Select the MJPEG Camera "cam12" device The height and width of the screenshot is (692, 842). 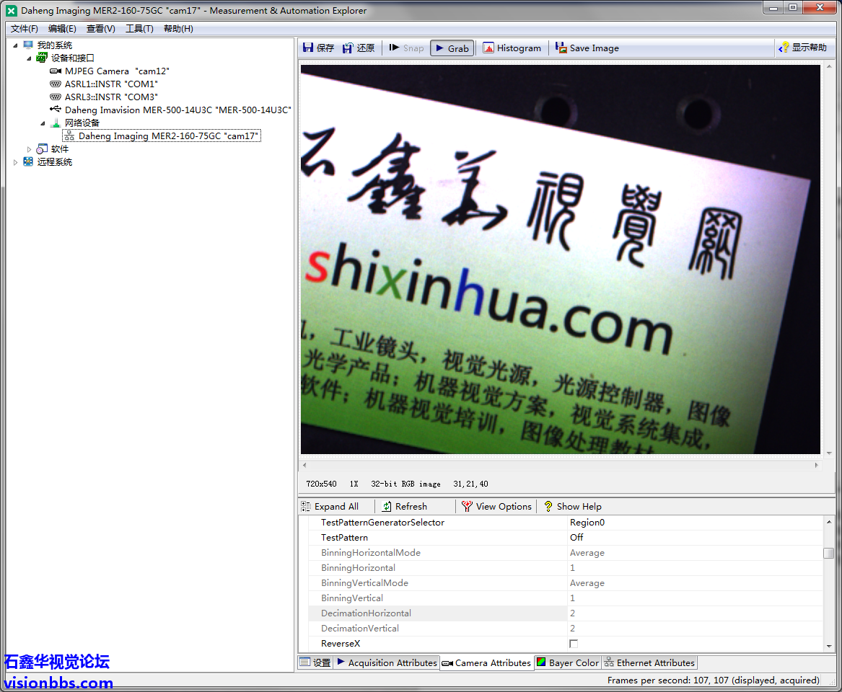pyautogui.click(x=116, y=71)
